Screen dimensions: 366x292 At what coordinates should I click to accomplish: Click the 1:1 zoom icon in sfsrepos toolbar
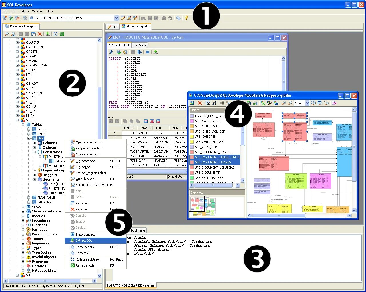pyautogui.click(x=326, y=103)
